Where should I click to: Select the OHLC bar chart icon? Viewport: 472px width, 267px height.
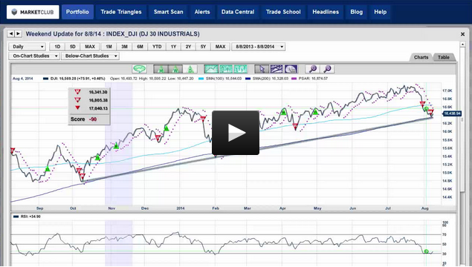pyautogui.click(x=240, y=69)
